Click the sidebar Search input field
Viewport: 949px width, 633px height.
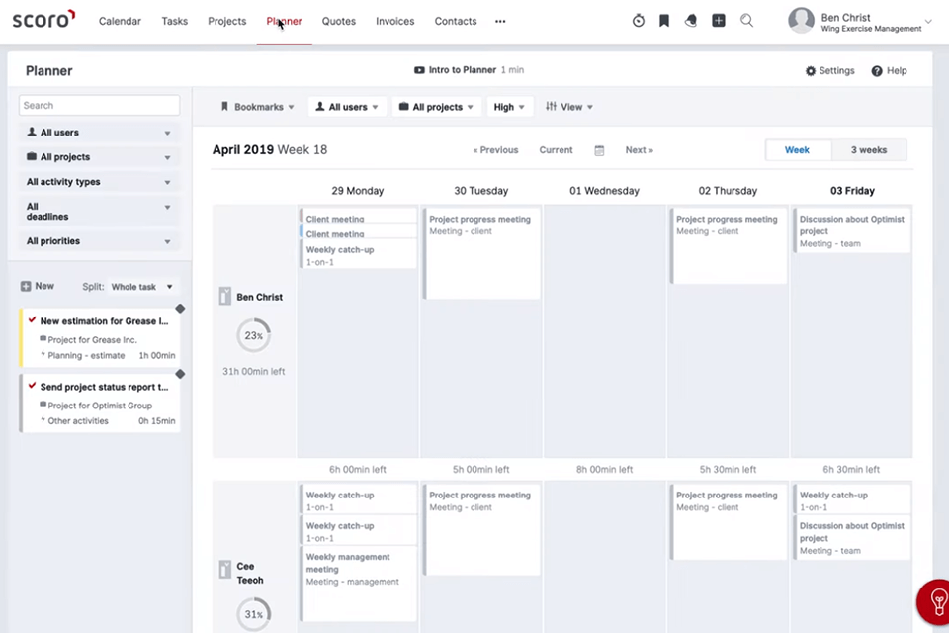tap(99, 105)
